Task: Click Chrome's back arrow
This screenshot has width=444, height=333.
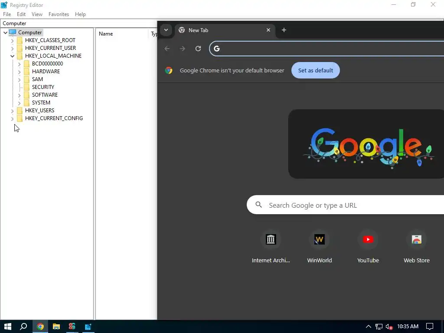Action: click(167, 49)
